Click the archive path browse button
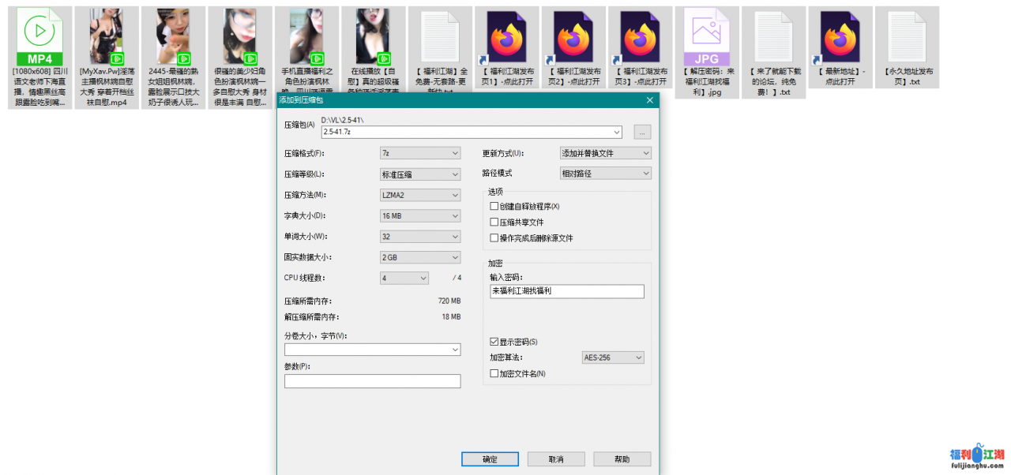1011x475 pixels. point(642,132)
